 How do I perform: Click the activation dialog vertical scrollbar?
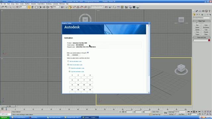pos(149,59)
